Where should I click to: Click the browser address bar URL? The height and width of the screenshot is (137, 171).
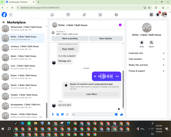point(40,8)
